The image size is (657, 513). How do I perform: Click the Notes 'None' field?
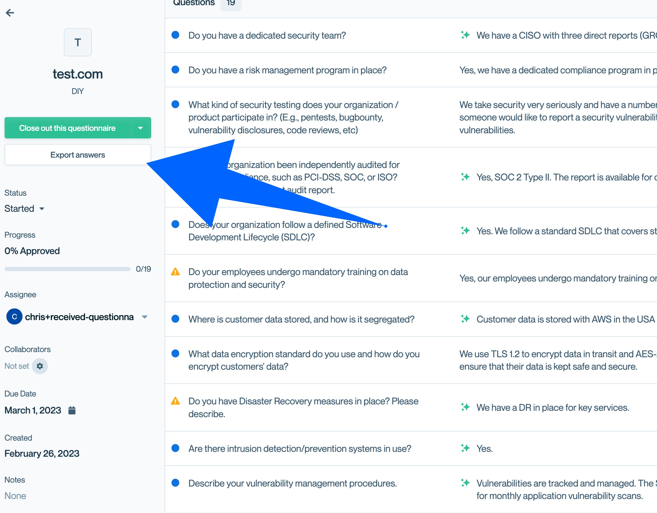point(15,496)
